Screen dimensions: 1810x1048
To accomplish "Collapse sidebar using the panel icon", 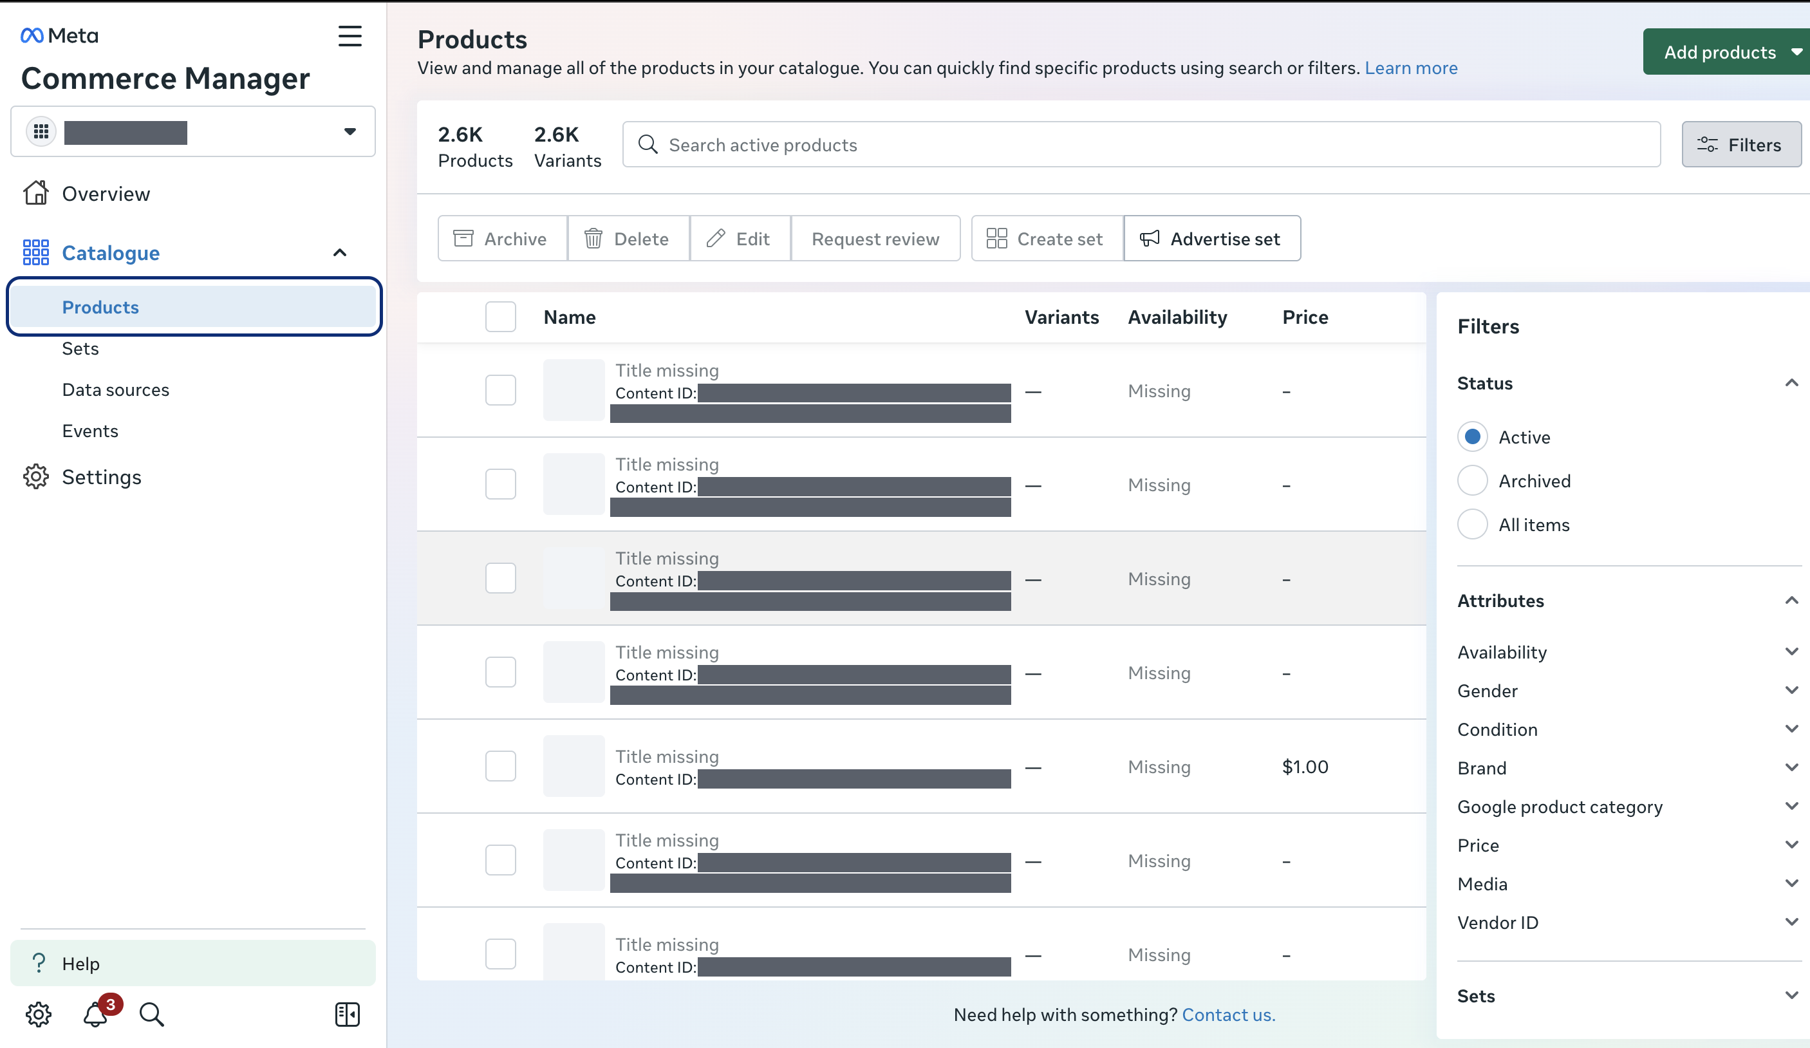I will click(x=348, y=1015).
